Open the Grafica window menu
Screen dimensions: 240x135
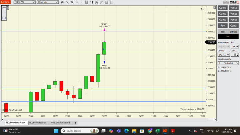tap(5, 2)
